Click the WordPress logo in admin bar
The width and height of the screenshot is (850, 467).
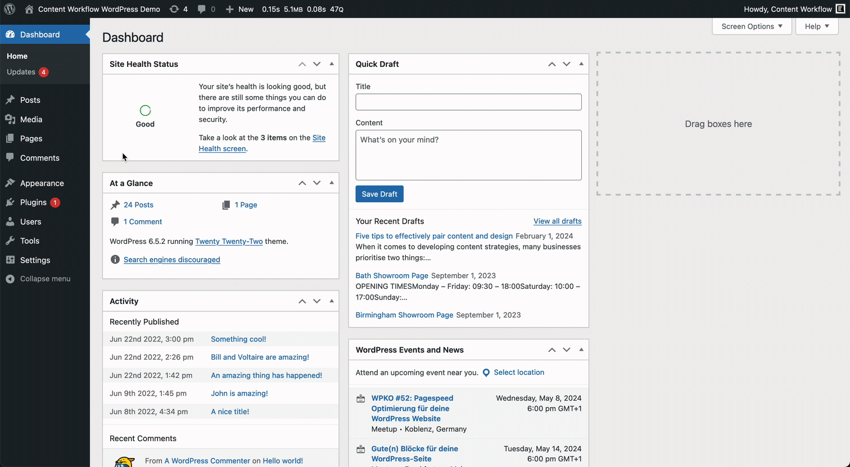point(10,9)
